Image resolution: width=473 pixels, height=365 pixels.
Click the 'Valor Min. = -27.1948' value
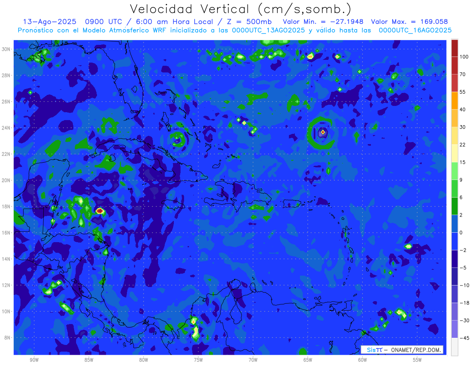point(323,22)
